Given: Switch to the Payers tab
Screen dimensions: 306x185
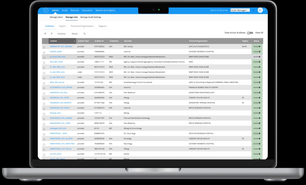Looking at the screenshot, I should [x=62, y=26].
